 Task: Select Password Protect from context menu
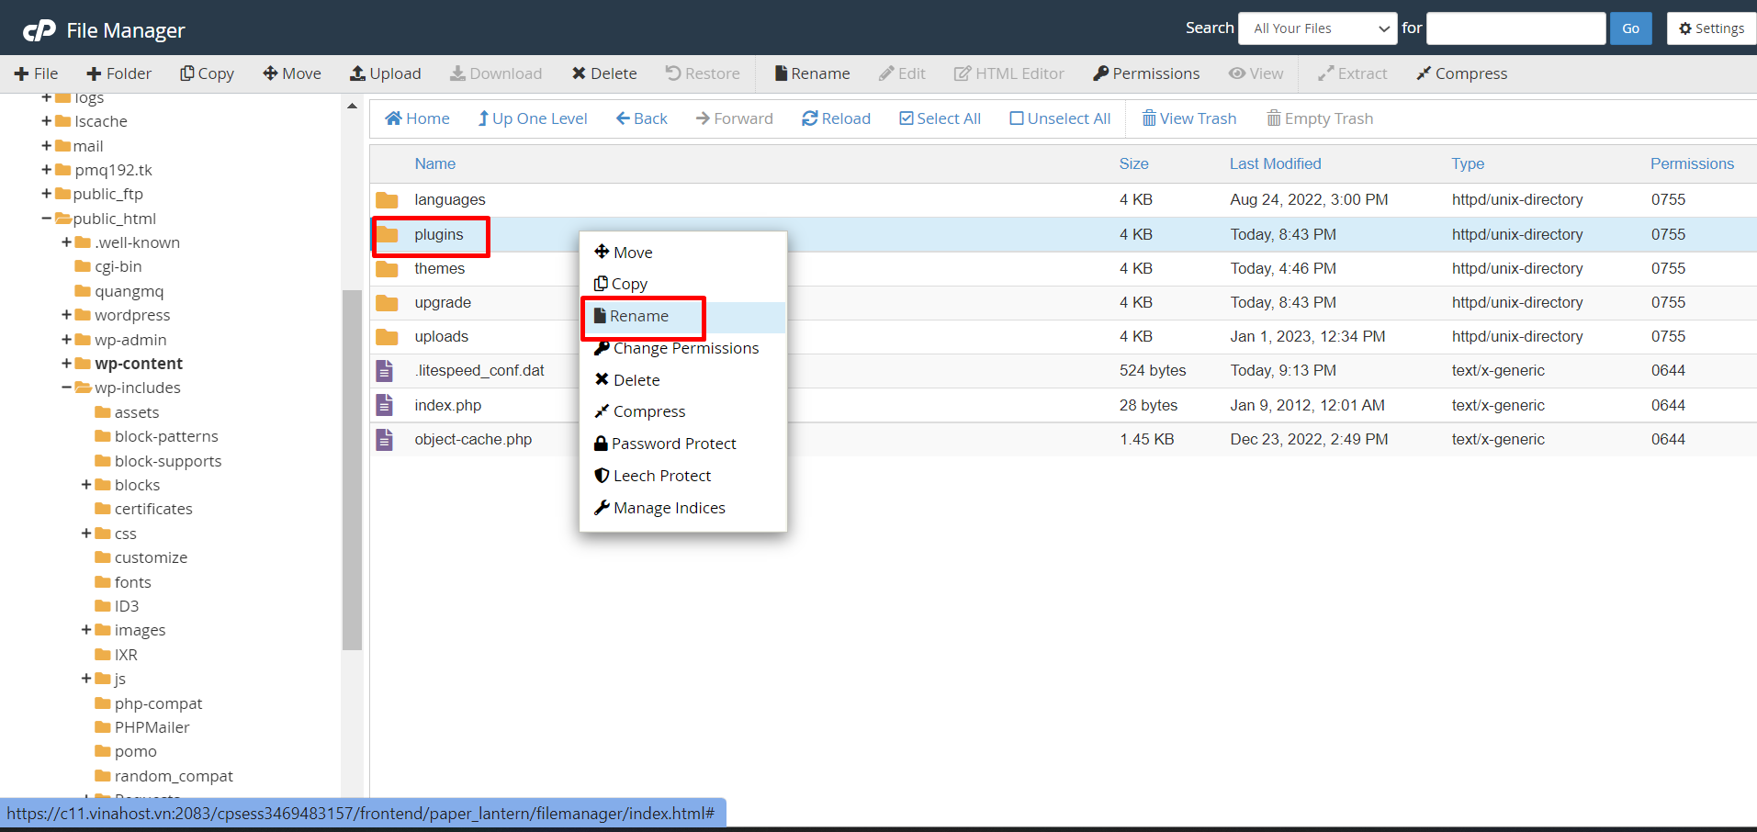673,444
